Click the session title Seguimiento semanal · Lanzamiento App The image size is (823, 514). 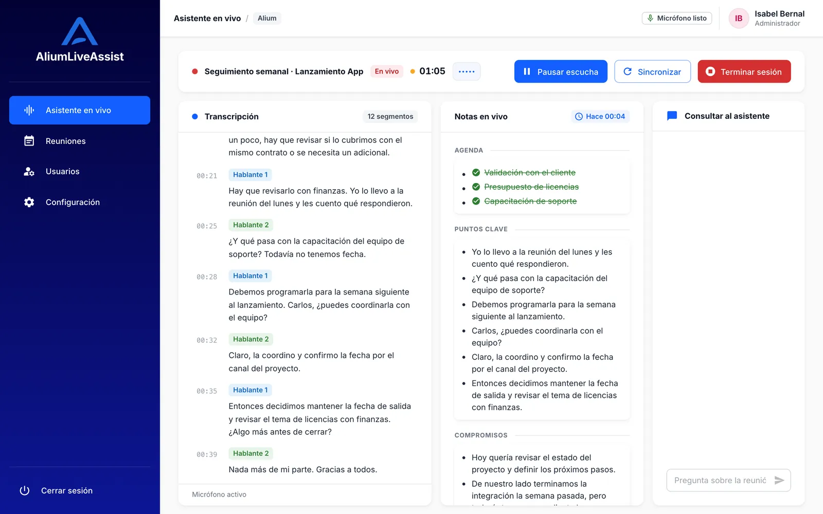284,71
